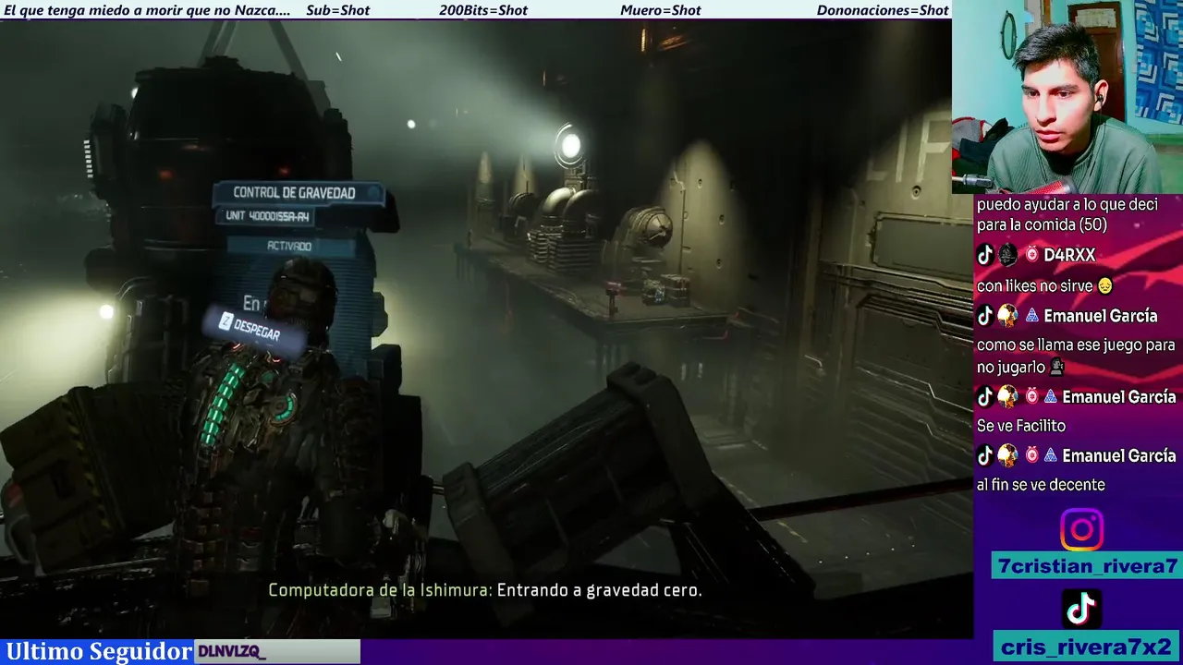Click TikTok icon above 'al fin se ve decente'
1183x665 pixels.
click(x=985, y=455)
